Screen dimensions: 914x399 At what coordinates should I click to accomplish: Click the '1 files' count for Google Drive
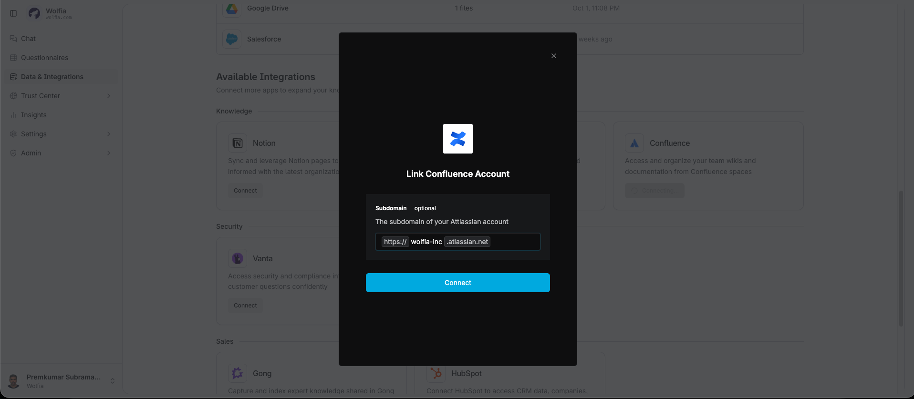(464, 8)
